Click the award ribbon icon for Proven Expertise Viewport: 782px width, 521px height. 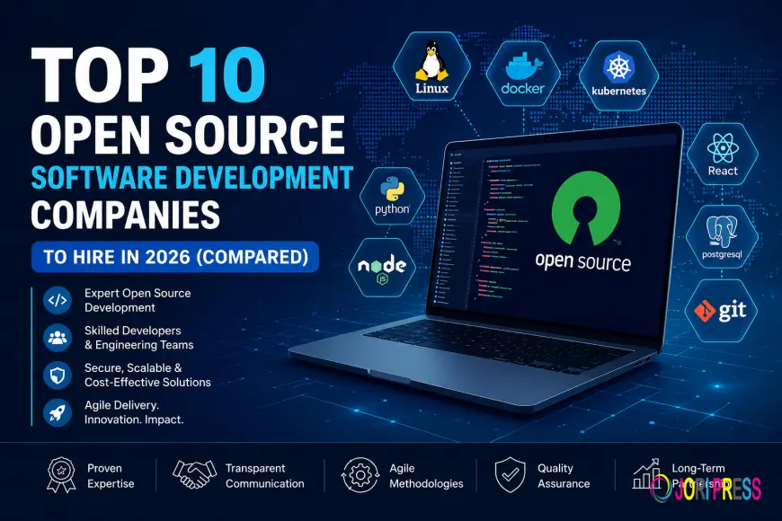[61, 475]
